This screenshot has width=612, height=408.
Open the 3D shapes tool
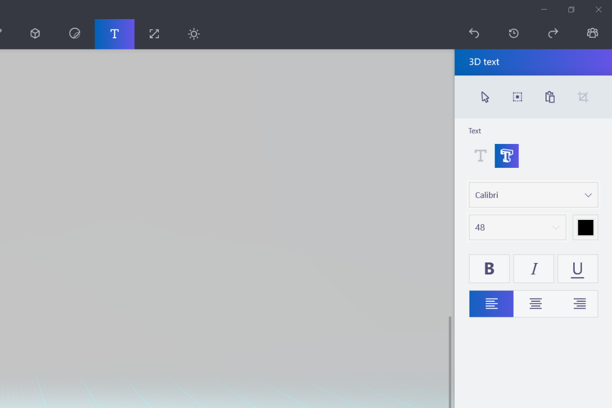[x=35, y=34]
